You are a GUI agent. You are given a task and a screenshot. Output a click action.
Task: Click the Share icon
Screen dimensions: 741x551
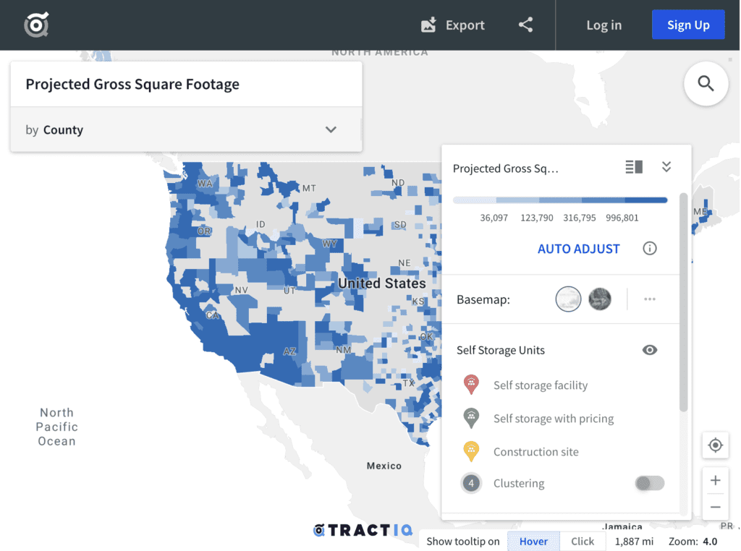[x=525, y=24]
